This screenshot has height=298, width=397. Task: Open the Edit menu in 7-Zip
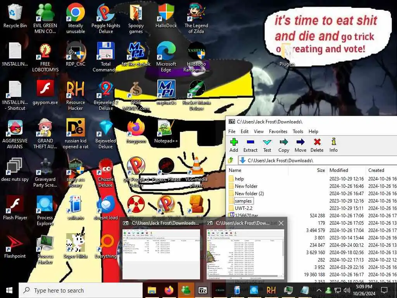pyautogui.click(x=245, y=131)
